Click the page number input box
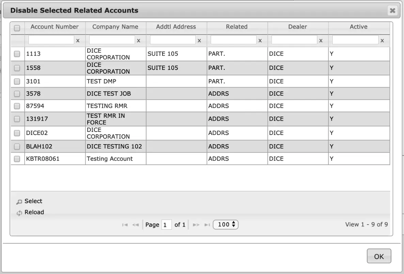The image size is (404, 274). click(x=167, y=225)
